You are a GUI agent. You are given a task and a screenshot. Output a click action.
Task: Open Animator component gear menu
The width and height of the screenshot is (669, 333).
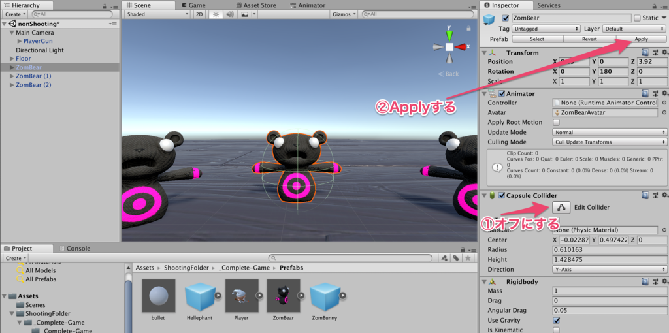pos(664,94)
